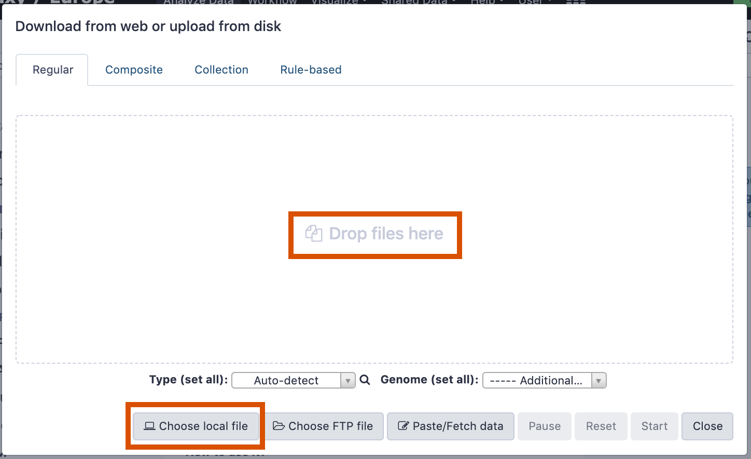751x459 pixels.
Task: Click the Choose FTP file button
Action: click(x=323, y=426)
